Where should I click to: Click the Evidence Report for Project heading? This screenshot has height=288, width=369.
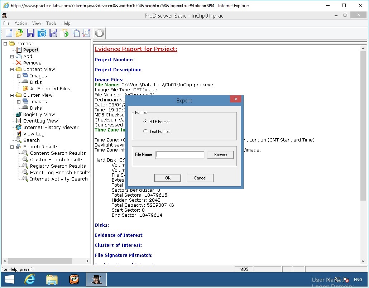pos(136,49)
